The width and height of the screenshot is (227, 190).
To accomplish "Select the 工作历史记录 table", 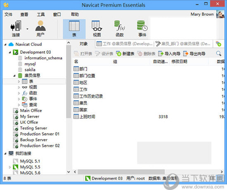I will click(88, 96).
